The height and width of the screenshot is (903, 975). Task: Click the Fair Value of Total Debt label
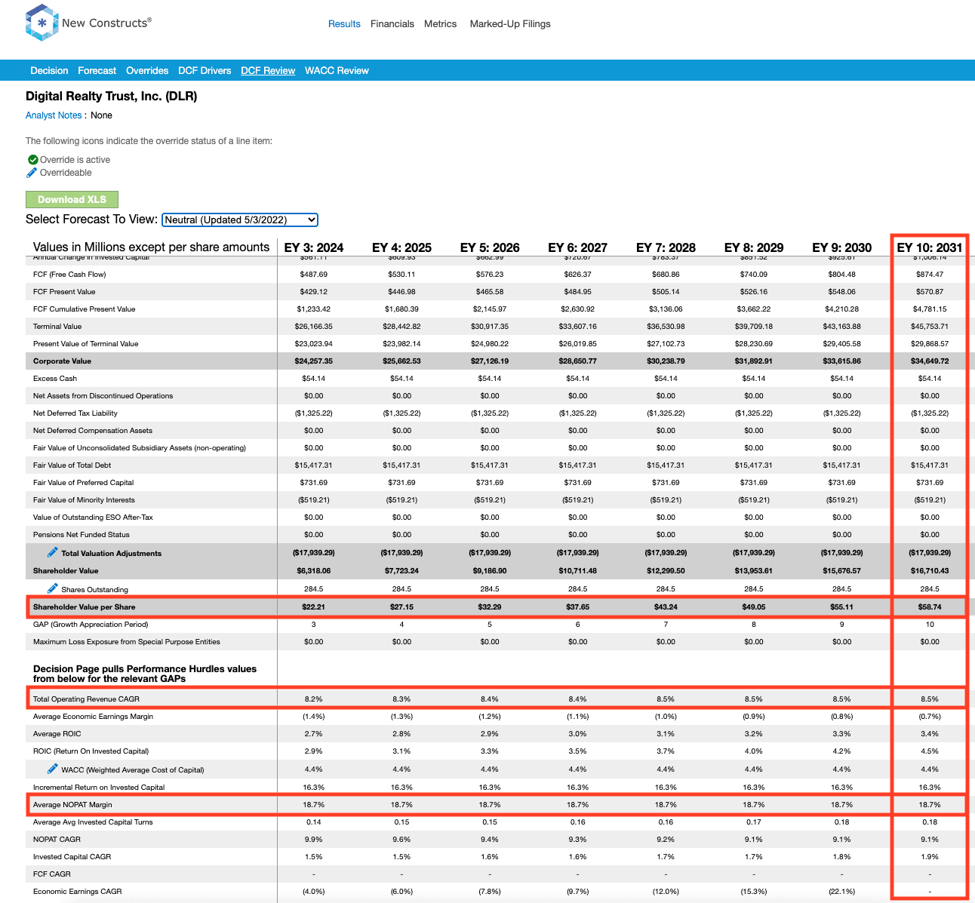[x=72, y=465]
